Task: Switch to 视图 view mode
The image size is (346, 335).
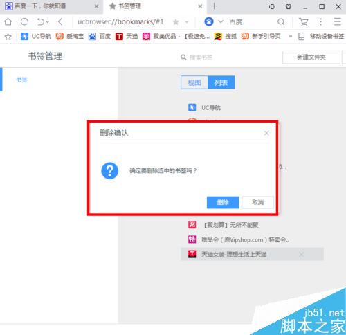Action: (x=194, y=82)
